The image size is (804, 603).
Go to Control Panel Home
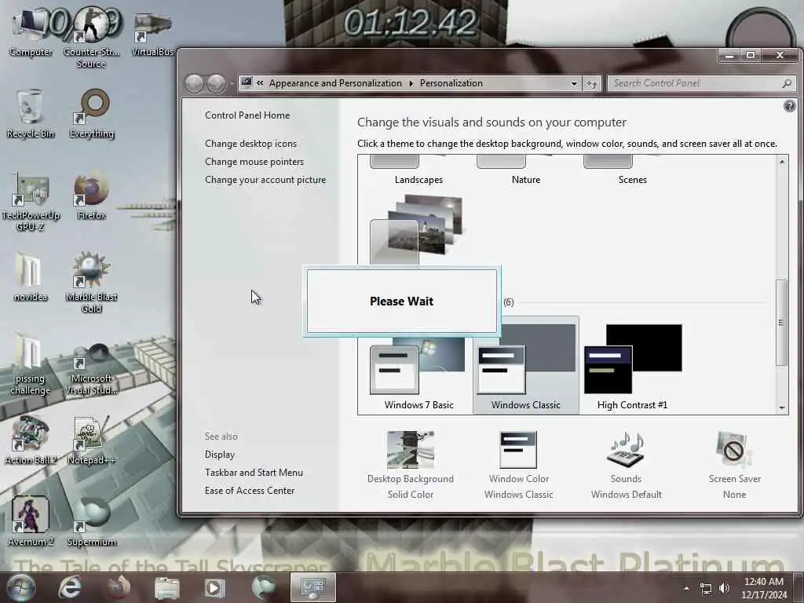(247, 115)
